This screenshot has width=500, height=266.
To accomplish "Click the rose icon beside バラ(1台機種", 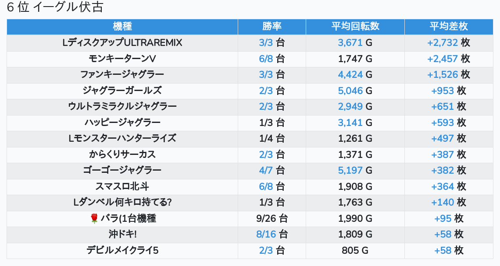I will coord(94,218).
